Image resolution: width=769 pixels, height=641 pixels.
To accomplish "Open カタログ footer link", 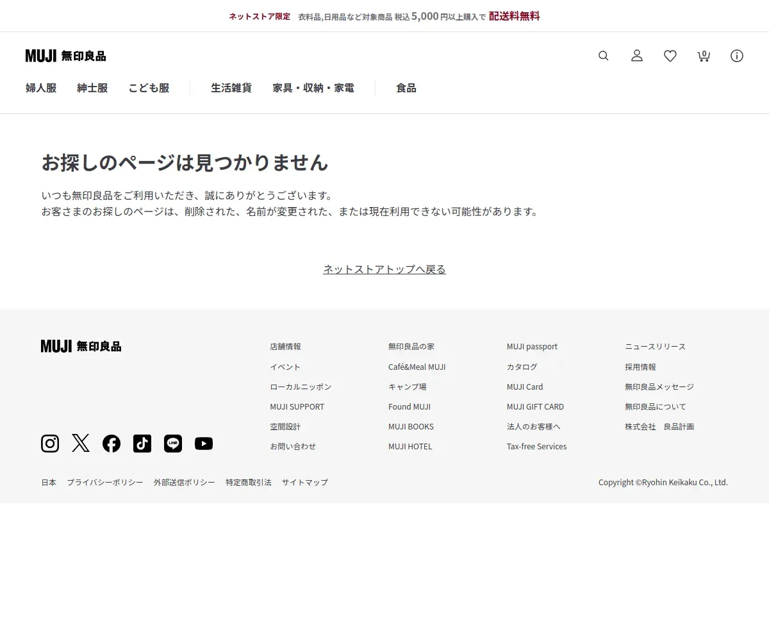I will pos(522,367).
